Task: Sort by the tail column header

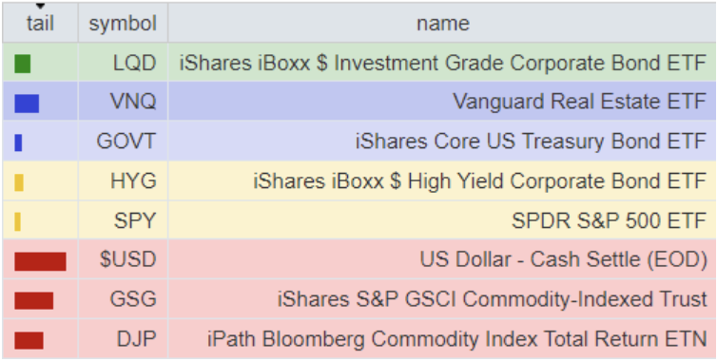Action: click(40, 23)
